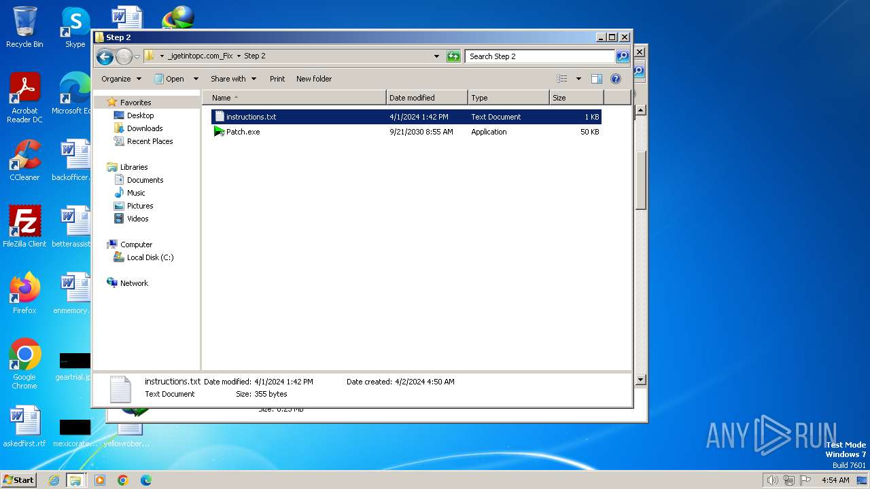Image resolution: width=870 pixels, height=489 pixels.
Task: Expand the dropdown arrow after _igetintopc.com_Fix breadcrumb
Action: point(239,56)
